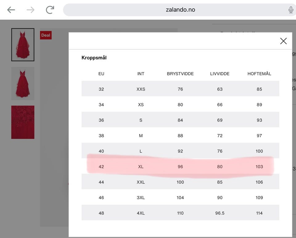The image size is (296, 238).
Task: Click EU size 46 cell
Action: pyautogui.click(x=101, y=197)
